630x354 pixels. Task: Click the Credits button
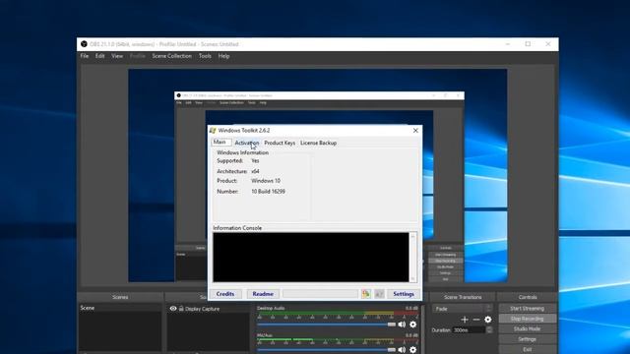click(225, 294)
